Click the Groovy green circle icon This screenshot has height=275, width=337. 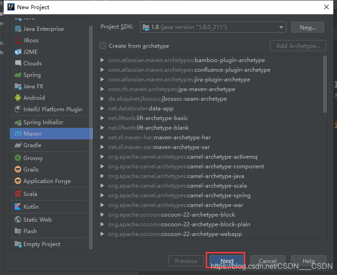click(18, 158)
